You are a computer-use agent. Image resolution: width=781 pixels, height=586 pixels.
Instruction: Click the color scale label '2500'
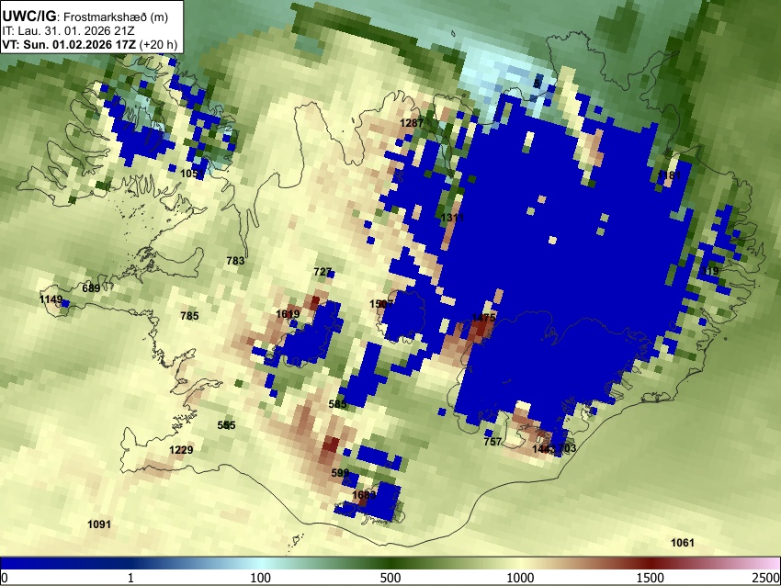point(766,578)
